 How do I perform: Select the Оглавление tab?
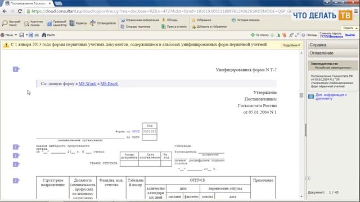[x=332, y=53]
